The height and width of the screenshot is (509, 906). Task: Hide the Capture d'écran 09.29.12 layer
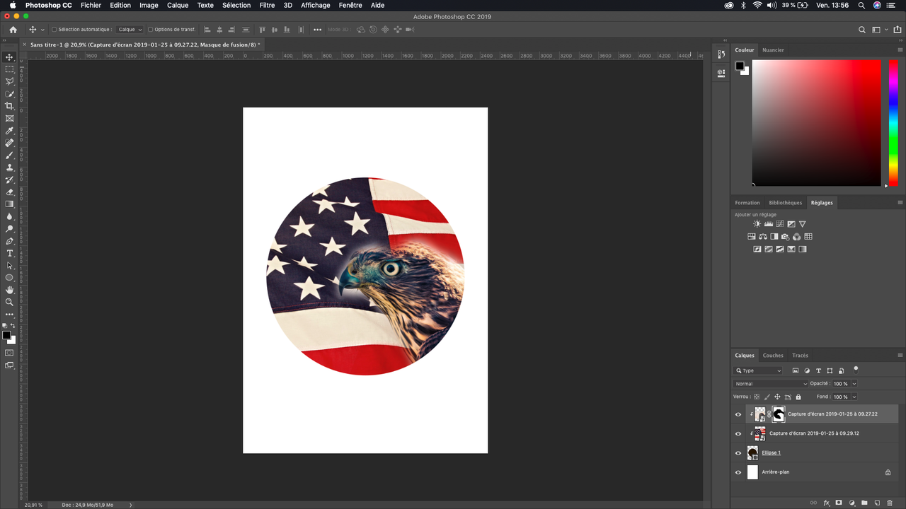(x=738, y=433)
